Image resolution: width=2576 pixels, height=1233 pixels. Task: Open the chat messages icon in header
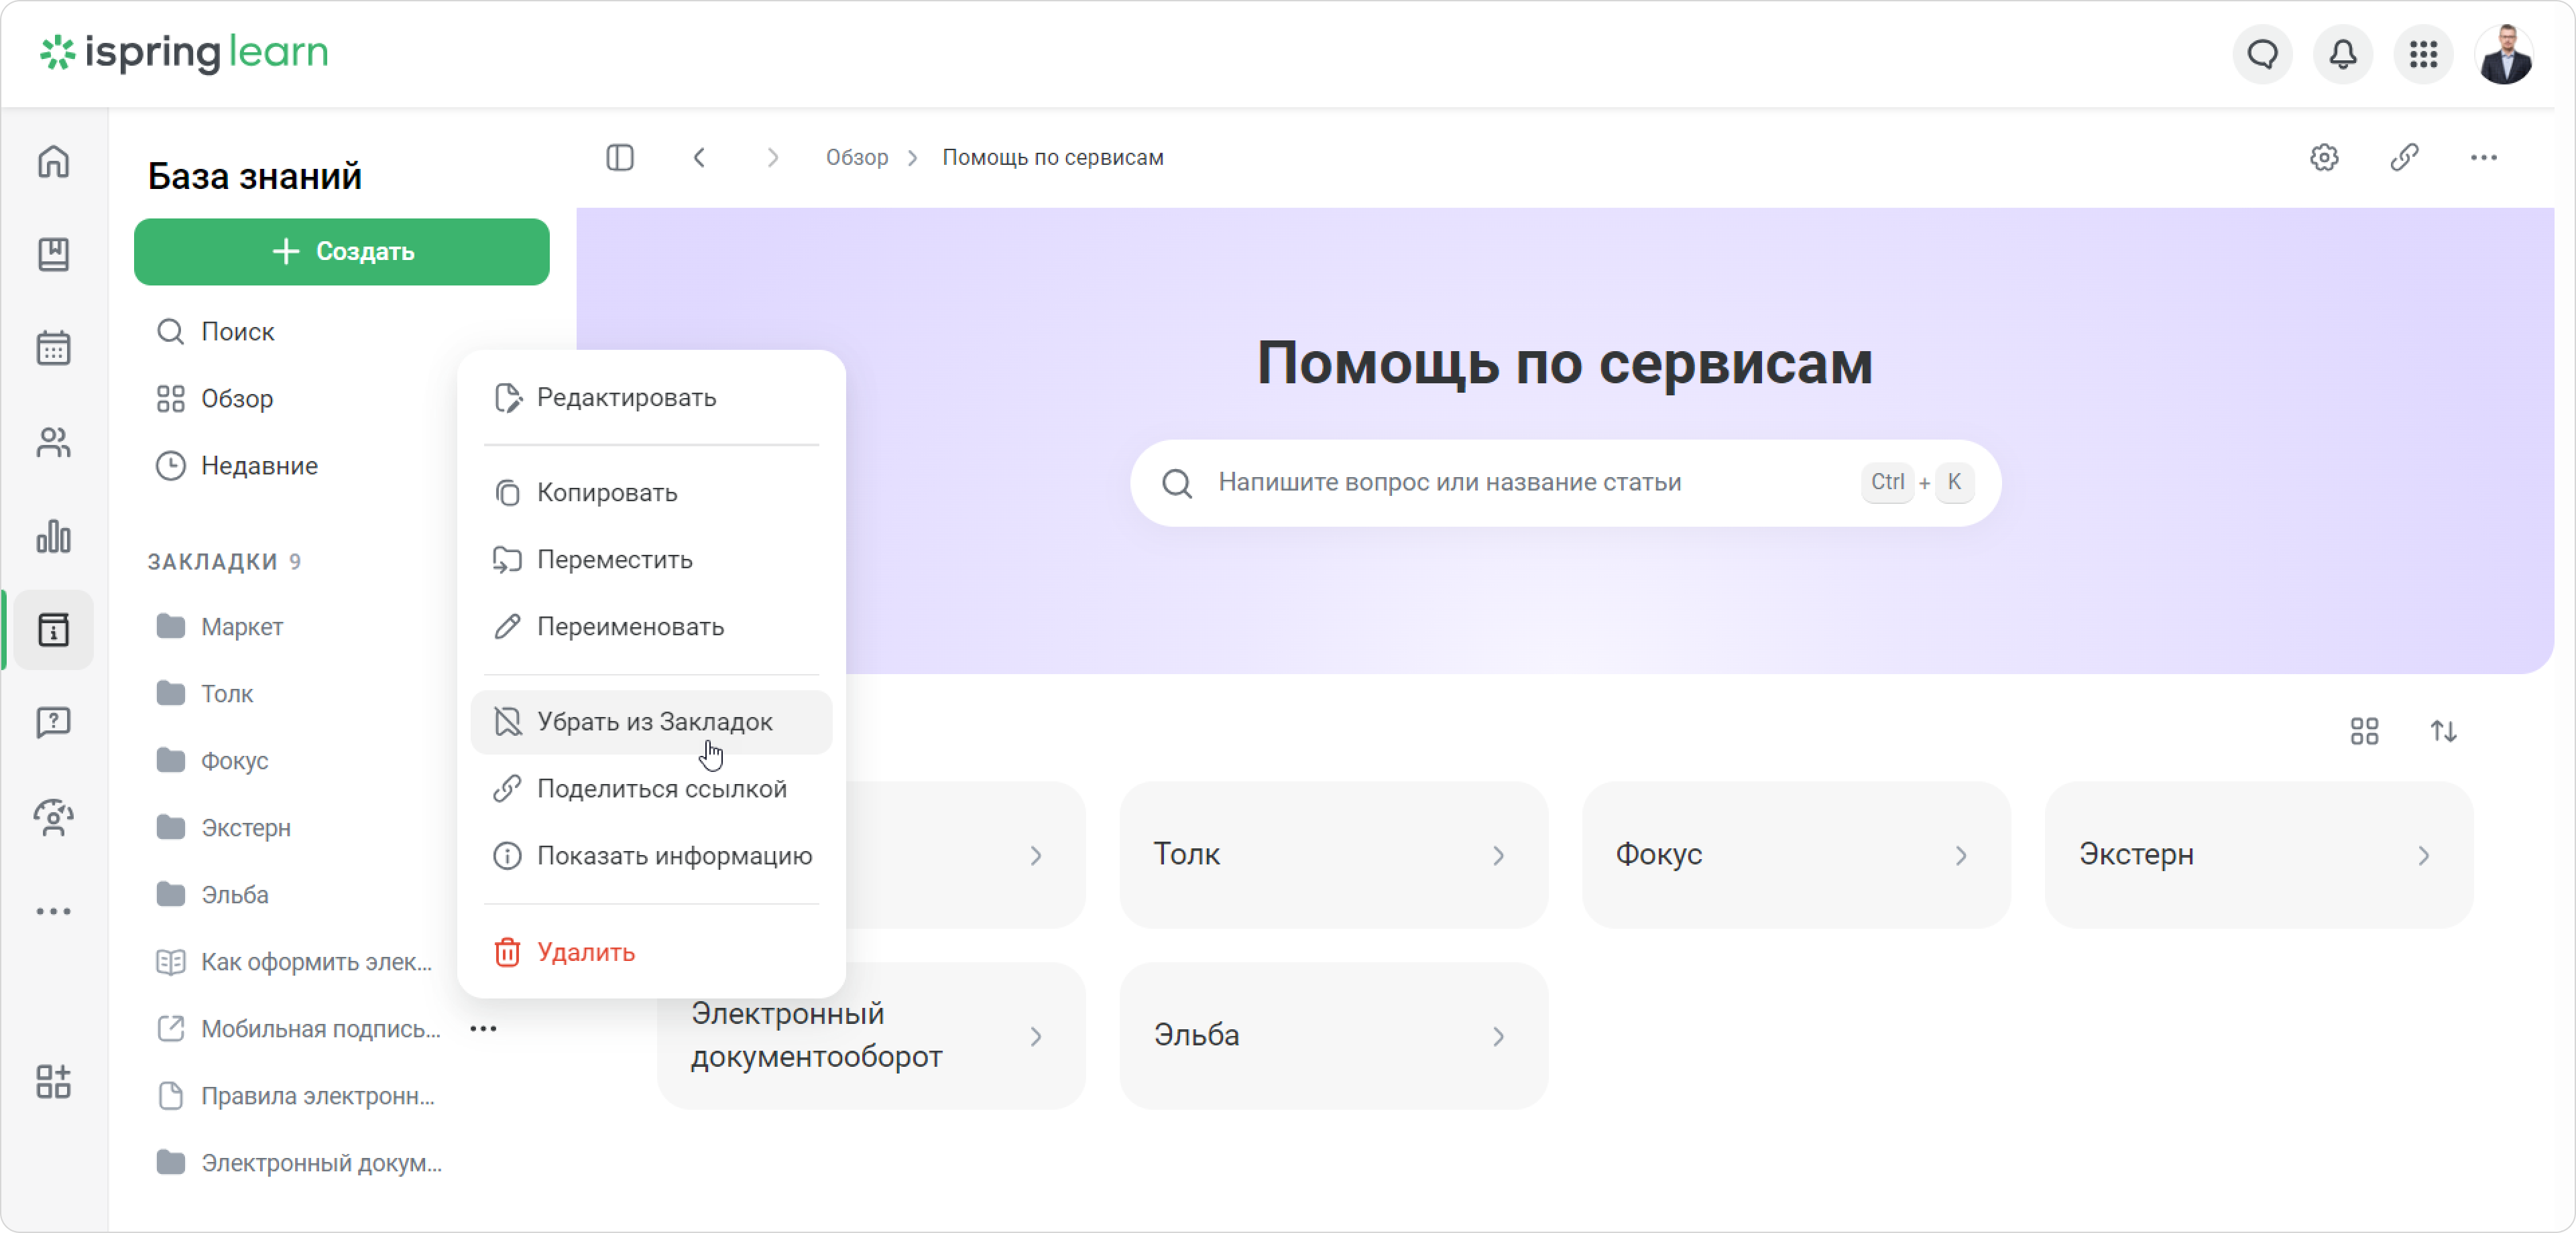[x=2263, y=54]
